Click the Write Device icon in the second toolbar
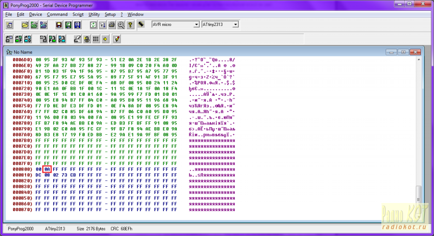Viewport: 434px width, 236px height. [x=43, y=39]
